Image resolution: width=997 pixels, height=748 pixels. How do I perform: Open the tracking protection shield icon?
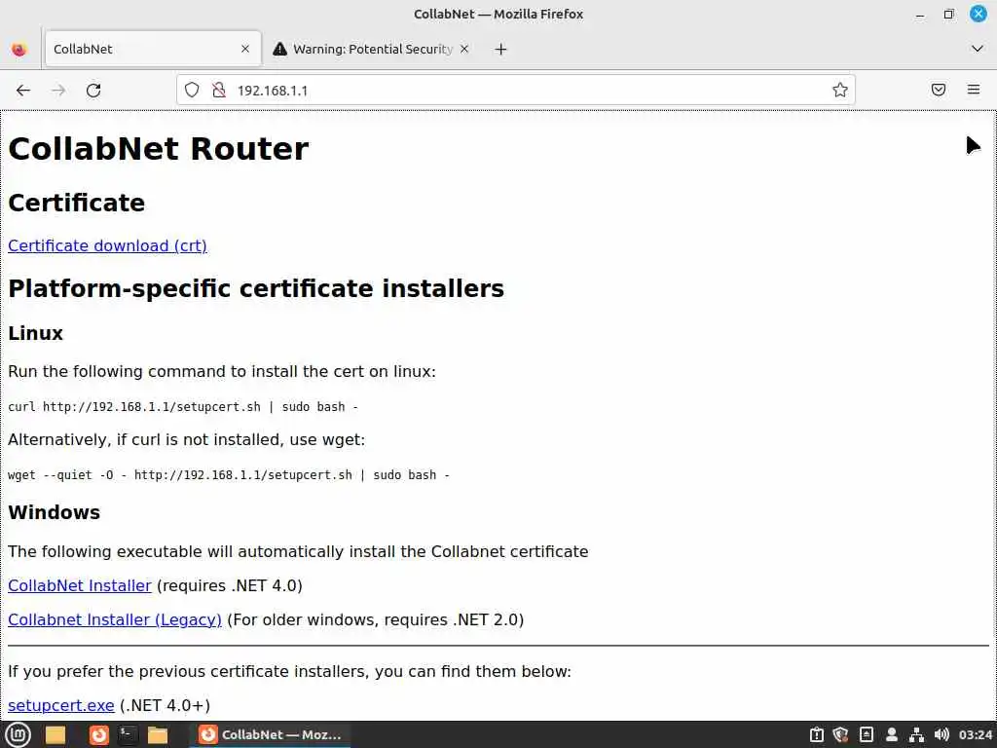tap(192, 91)
